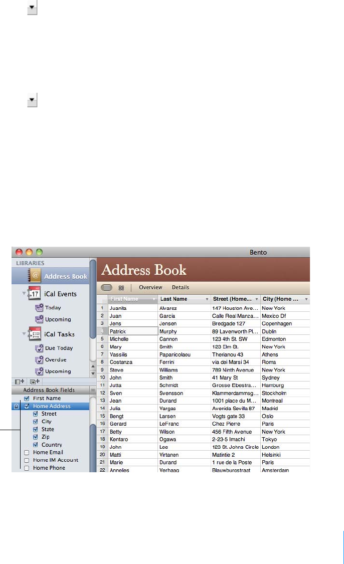Enable the Home Email field checkbox
344x564 pixels.
point(27,453)
